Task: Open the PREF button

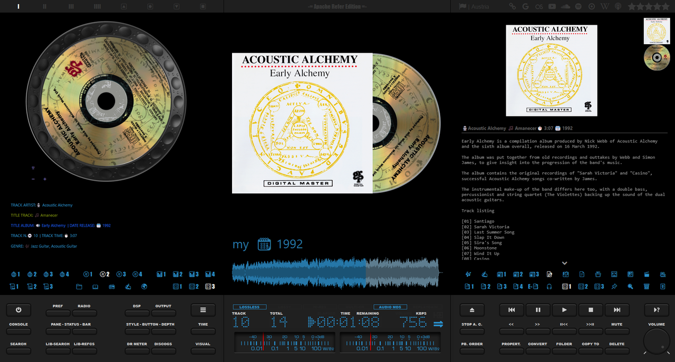Action: point(58,313)
